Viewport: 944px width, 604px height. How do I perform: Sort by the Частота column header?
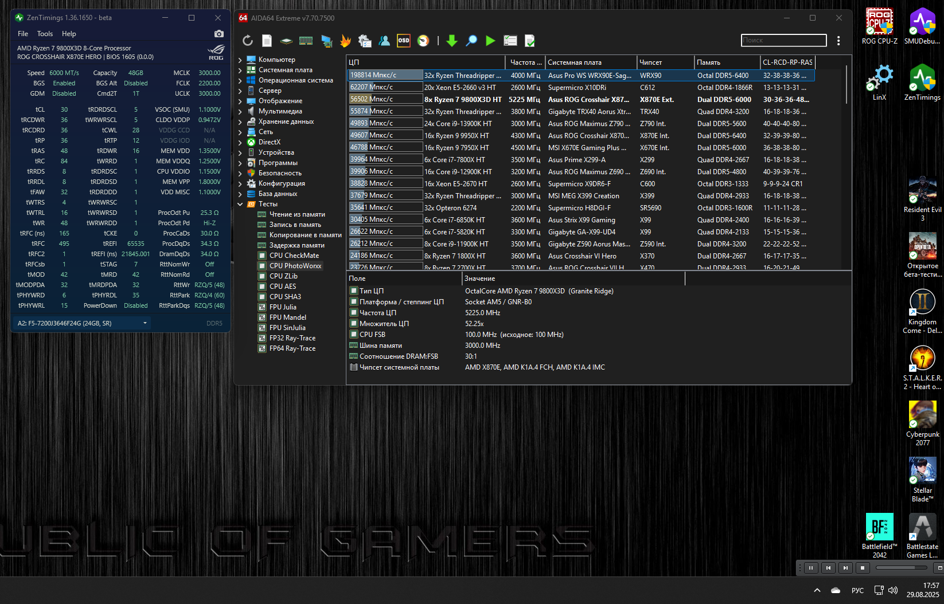point(525,62)
